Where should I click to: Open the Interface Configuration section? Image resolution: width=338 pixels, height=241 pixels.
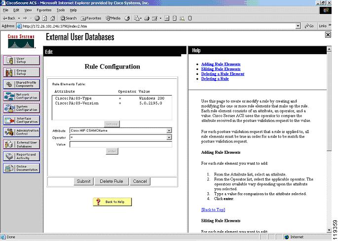coord(22,120)
